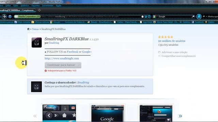Click Compartilhar esse complemento
Image resolution: width=218 pixels, height=122 pixels.
177,56
